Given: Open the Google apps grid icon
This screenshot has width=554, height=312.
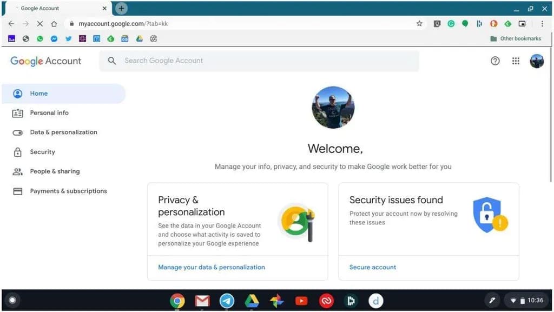Looking at the screenshot, I should point(516,61).
